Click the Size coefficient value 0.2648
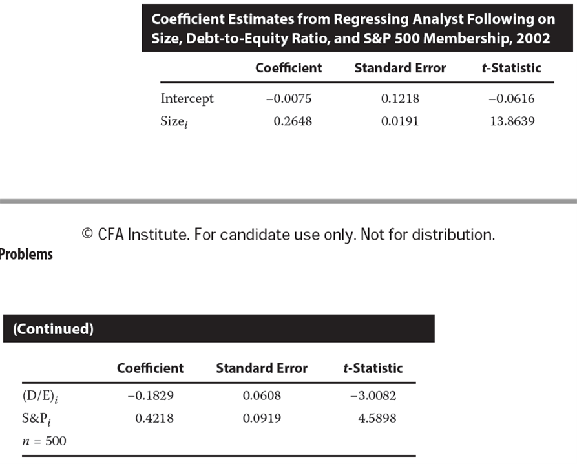This screenshot has height=464, width=577. coord(293,121)
